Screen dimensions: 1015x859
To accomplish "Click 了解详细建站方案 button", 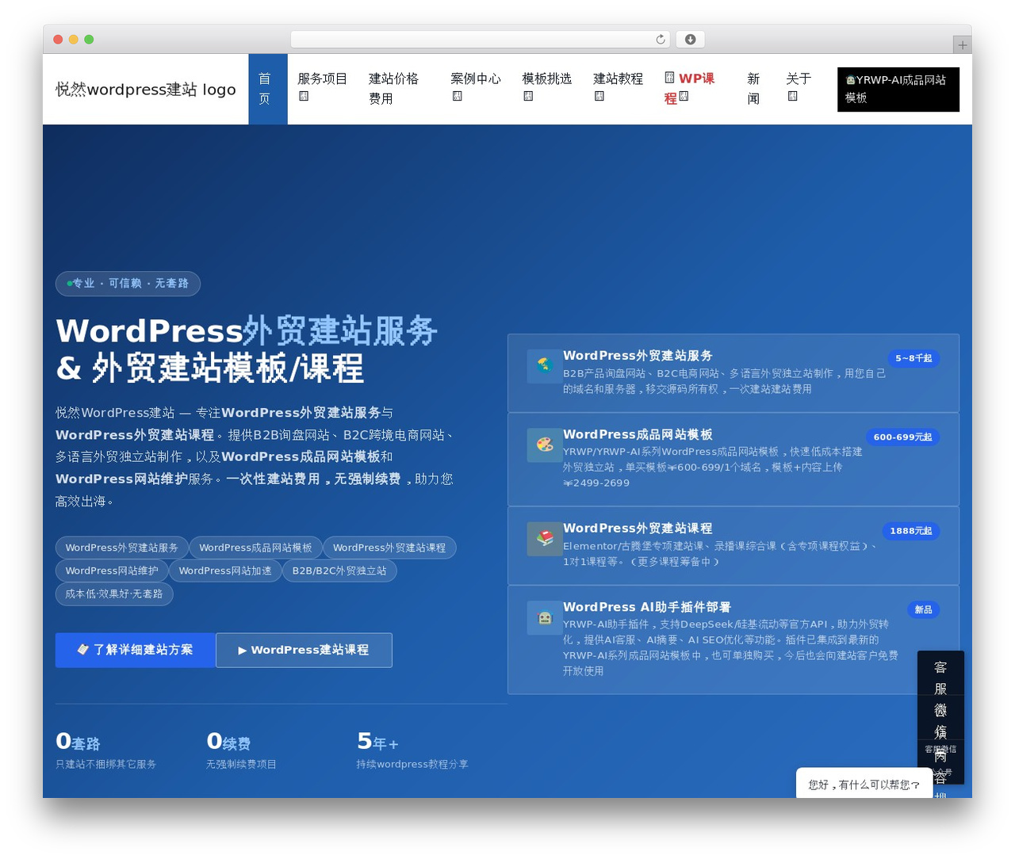I will [136, 650].
